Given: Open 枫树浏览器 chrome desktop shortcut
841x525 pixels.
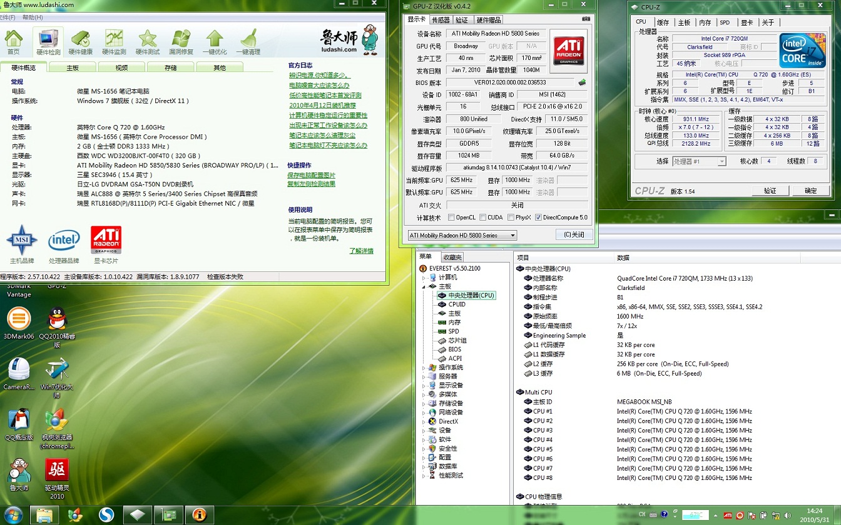Looking at the screenshot, I should click(57, 429).
